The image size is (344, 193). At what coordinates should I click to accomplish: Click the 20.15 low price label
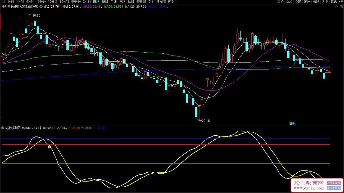pos(206,121)
